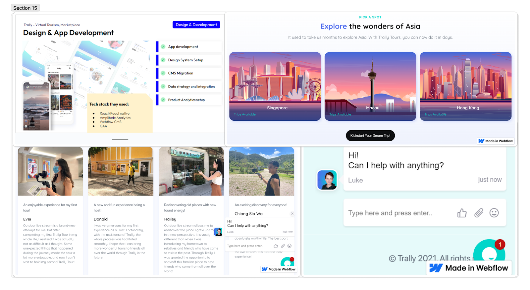Close the small chat popup with the X
Screen dimensions: 530x290
(x=292, y=214)
